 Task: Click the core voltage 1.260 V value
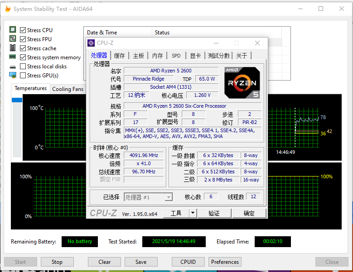click(203, 95)
